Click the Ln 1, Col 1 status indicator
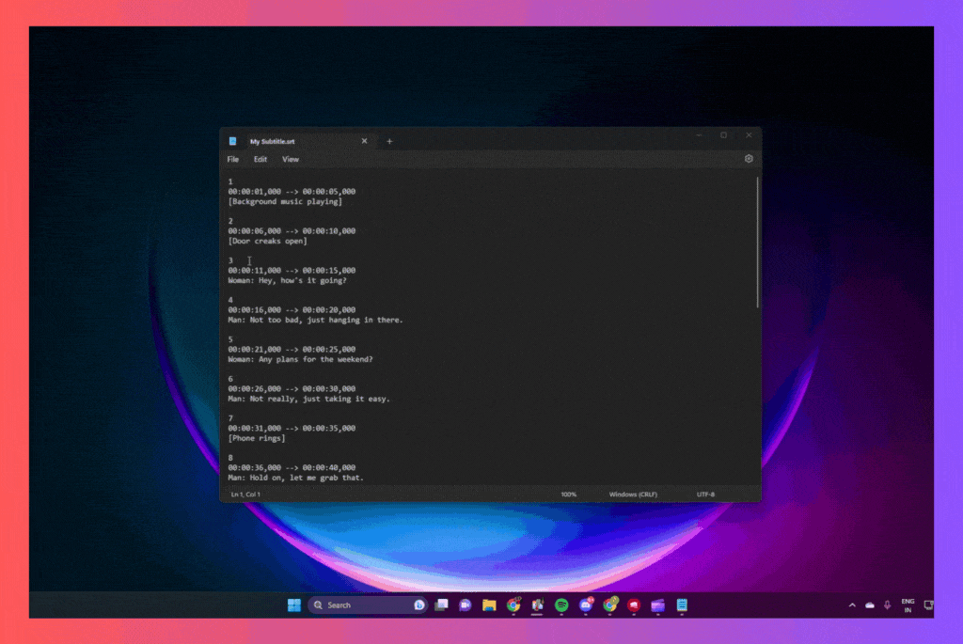The width and height of the screenshot is (963, 644). pyautogui.click(x=245, y=495)
